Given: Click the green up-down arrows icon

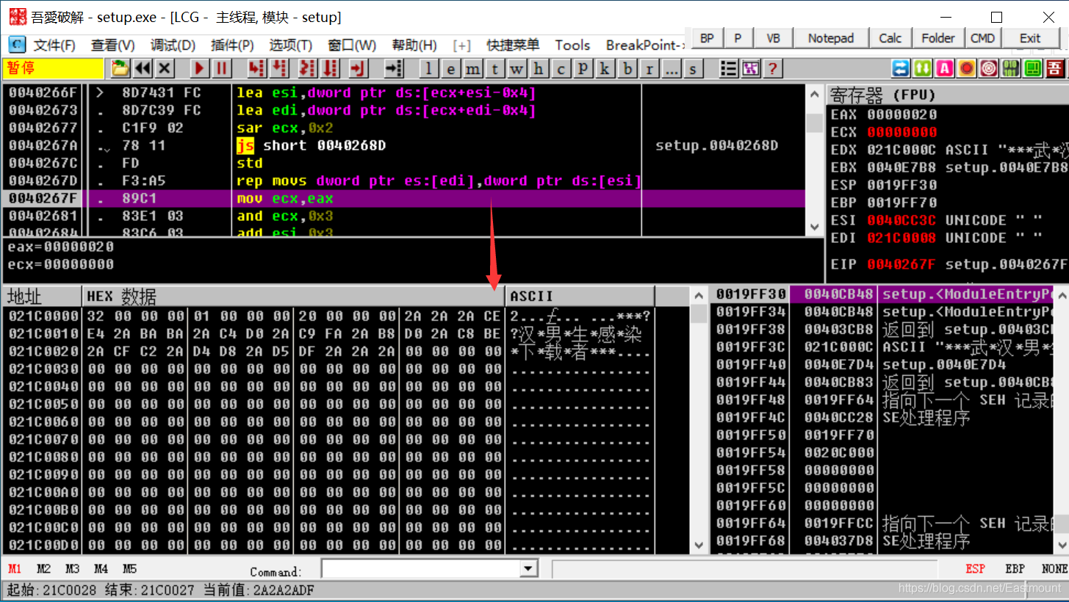Looking at the screenshot, I should coord(923,68).
